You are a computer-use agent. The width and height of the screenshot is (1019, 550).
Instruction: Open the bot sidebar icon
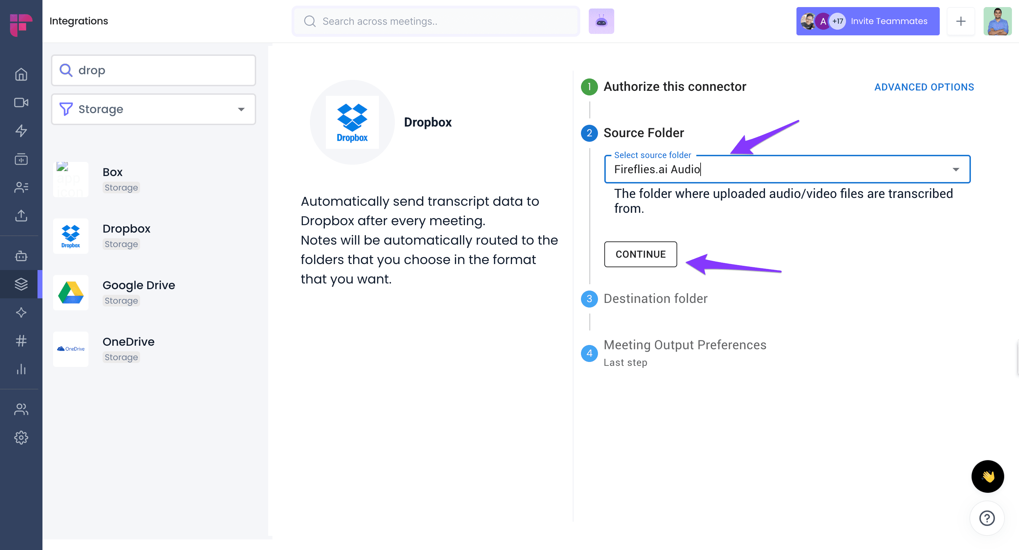[x=21, y=256]
